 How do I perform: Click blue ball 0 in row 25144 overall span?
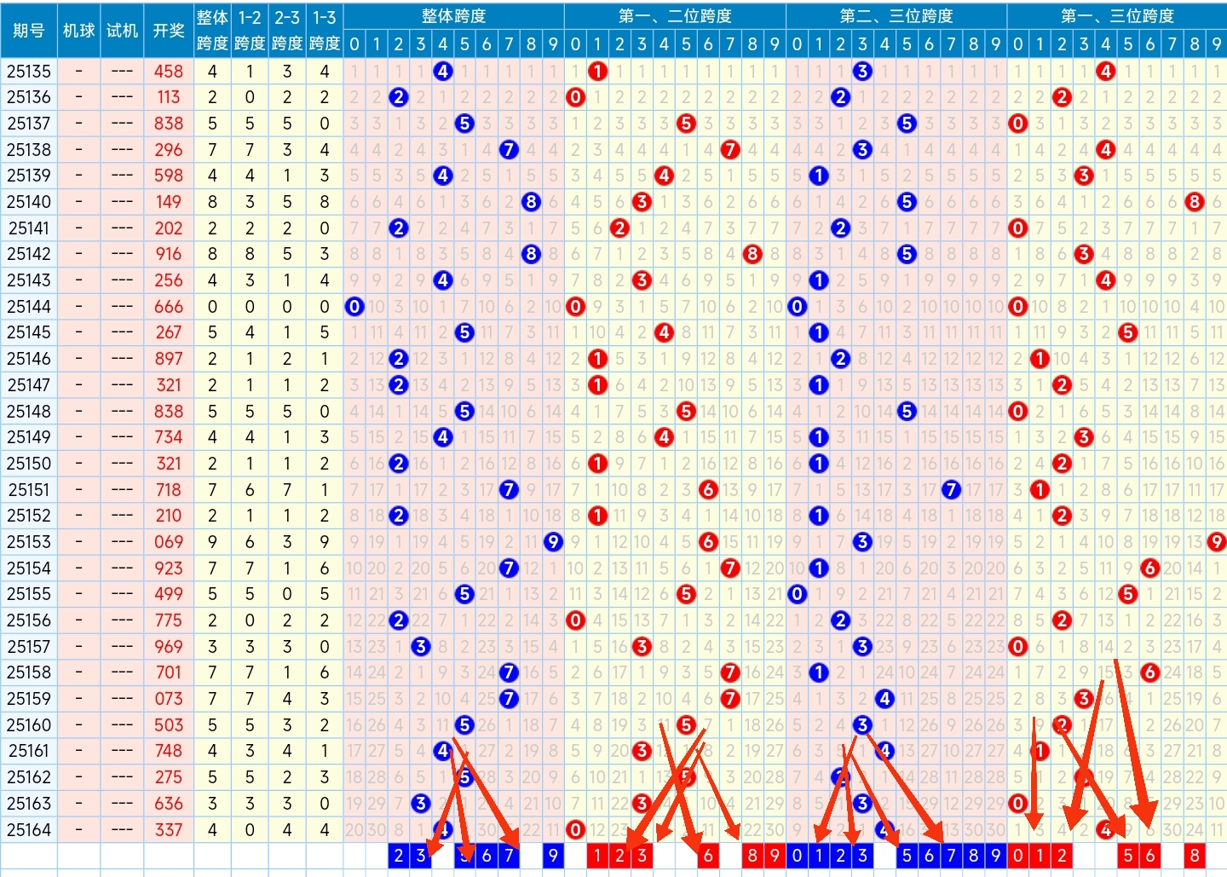coord(354,307)
